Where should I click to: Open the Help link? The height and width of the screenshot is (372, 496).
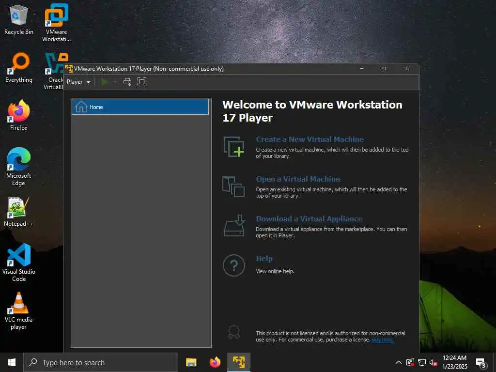(x=264, y=259)
